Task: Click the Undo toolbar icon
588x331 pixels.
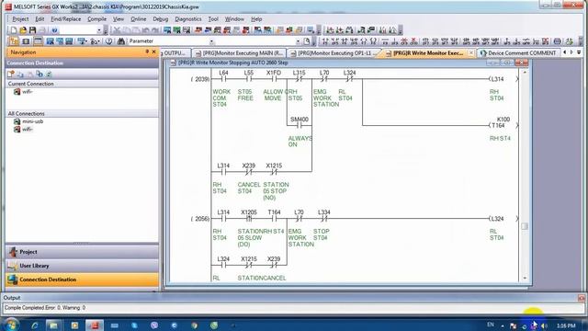Action: coord(146,30)
